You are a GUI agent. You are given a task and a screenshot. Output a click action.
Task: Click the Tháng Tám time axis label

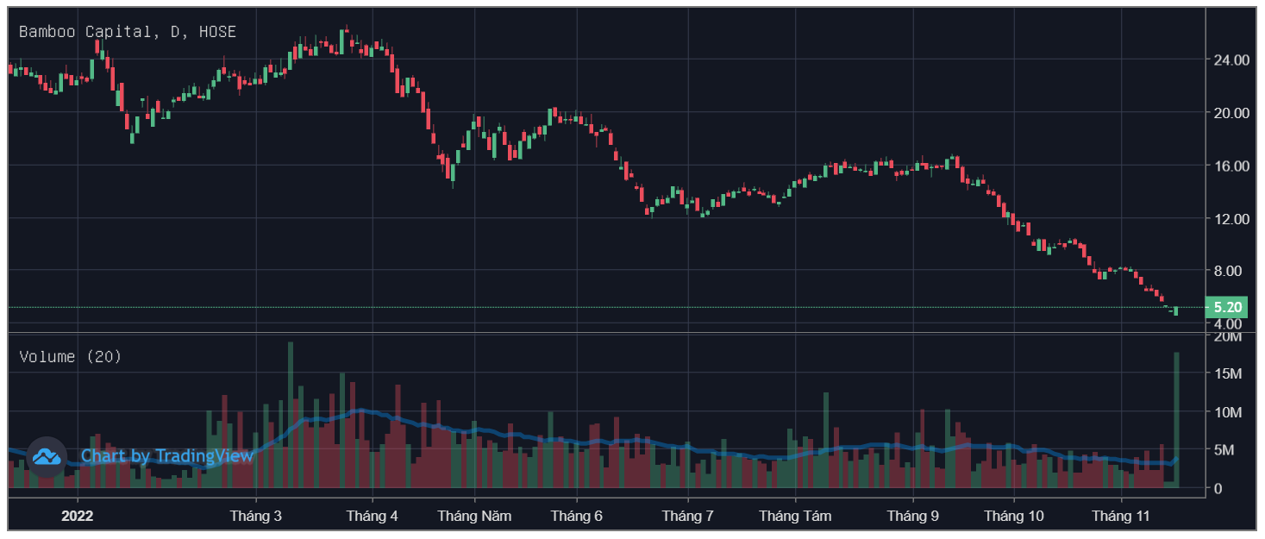(x=795, y=517)
